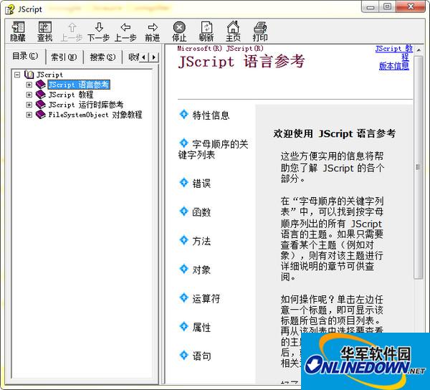Expand the JScript 语言参考 tree node
The width and height of the screenshot is (430, 390).
coord(29,85)
